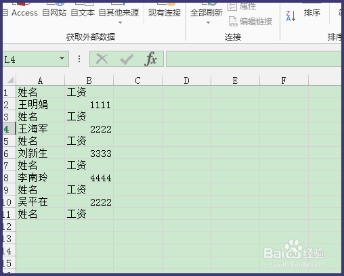Image resolution: width=344 pixels, height=276 pixels.
Task: Select column B header
Action: coord(89,80)
